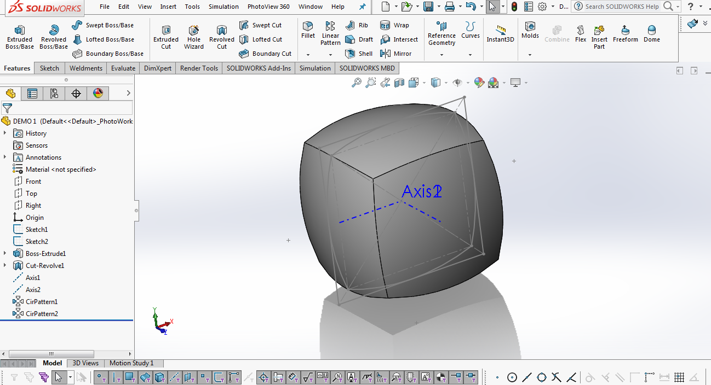Select the Mirror tool

[395, 54]
